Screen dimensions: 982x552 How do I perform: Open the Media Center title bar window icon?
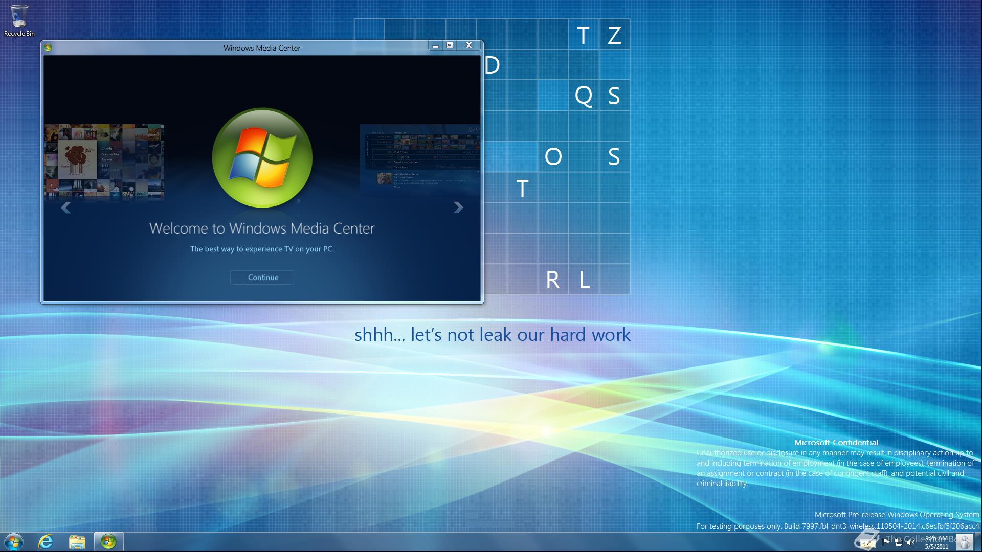point(48,48)
